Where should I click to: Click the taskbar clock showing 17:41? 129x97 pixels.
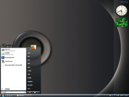[126, 95]
